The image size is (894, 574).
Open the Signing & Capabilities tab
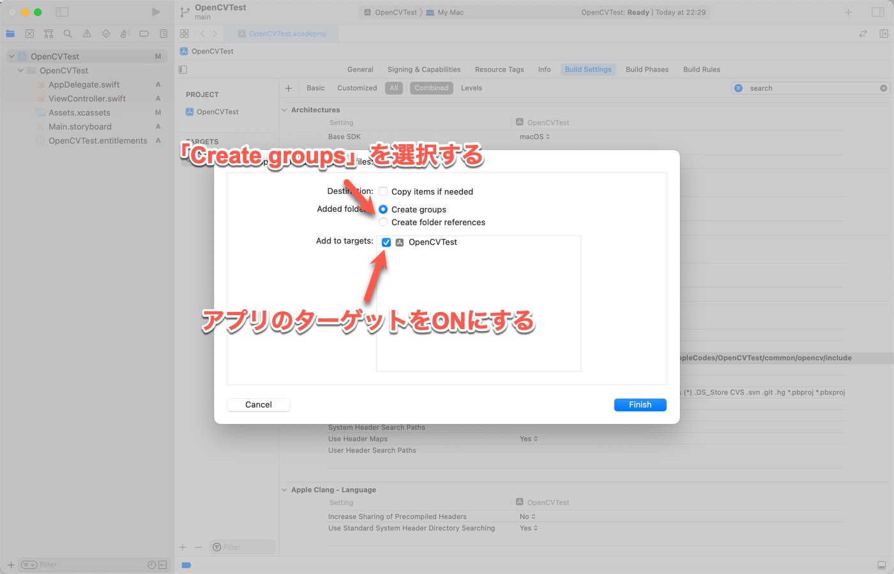[x=424, y=70]
